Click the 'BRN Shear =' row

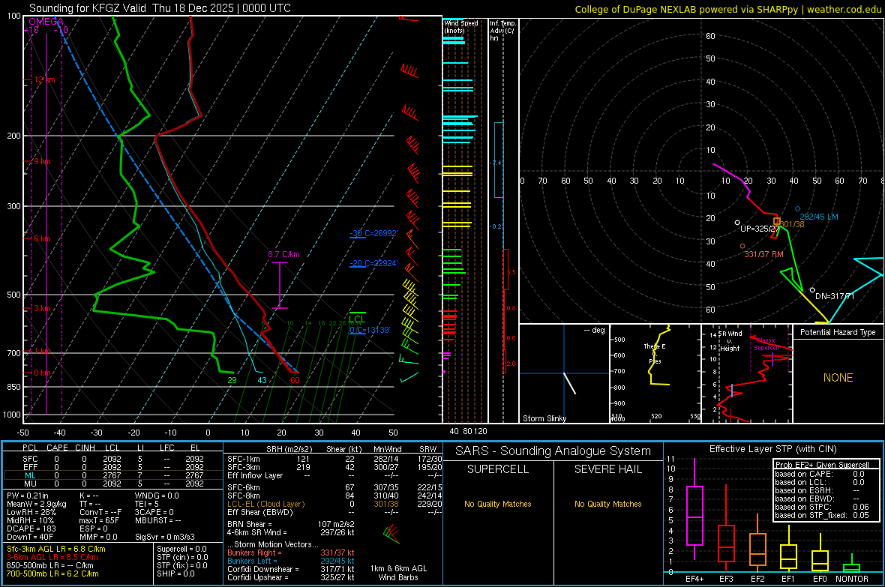291,524
